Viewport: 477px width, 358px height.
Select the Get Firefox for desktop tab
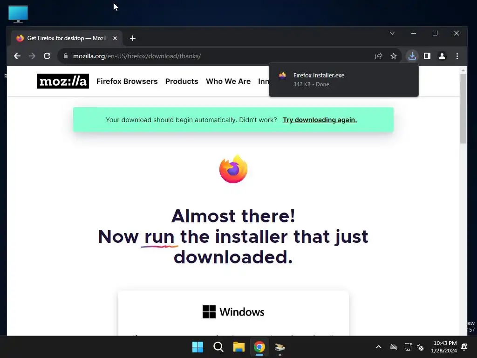point(67,38)
